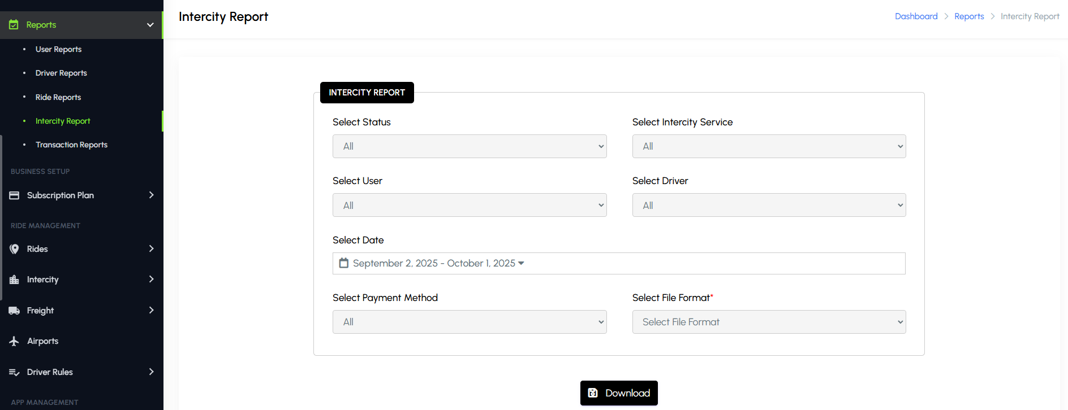Image resolution: width=1068 pixels, height=410 pixels.
Task: Open the Select File Format dropdown
Action: tap(769, 322)
